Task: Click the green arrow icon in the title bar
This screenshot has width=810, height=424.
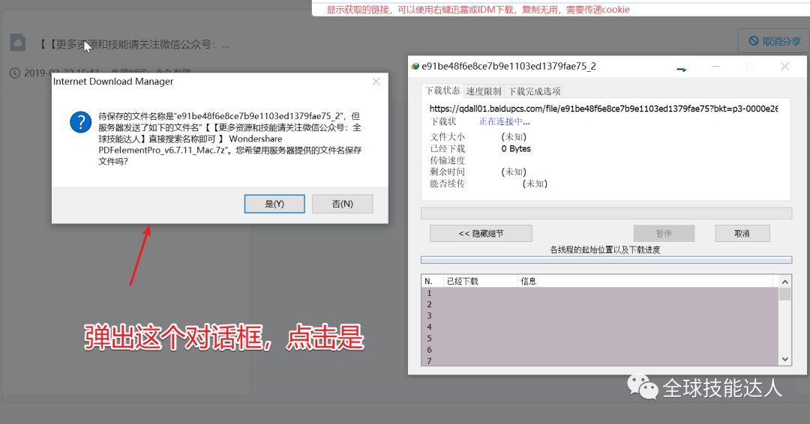Action: coord(682,69)
